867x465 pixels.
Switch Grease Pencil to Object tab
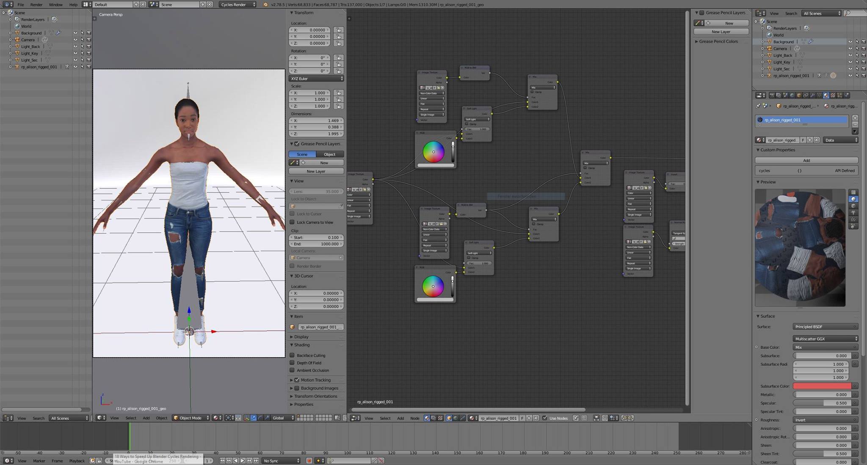[x=329, y=154]
